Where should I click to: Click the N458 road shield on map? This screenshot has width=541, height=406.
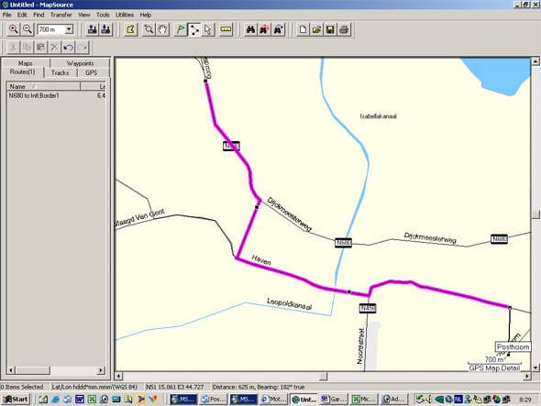point(368,308)
